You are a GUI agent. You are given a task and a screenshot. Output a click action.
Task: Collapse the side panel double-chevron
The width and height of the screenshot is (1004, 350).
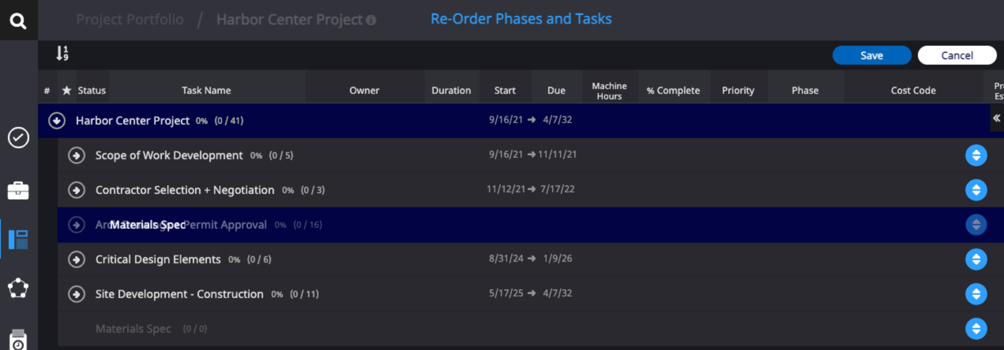tap(996, 118)
